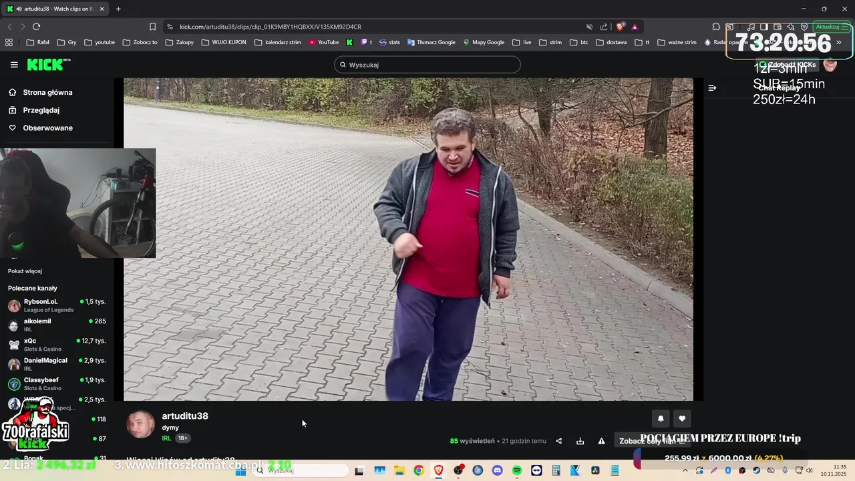The image size is (855, 481).
Task: Click the Wyszukaj search field on Kick
Action: (427, 65)
